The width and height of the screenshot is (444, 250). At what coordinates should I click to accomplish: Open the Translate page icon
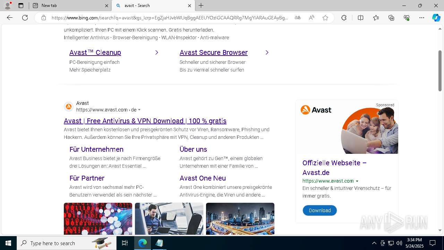coord(298,18)
